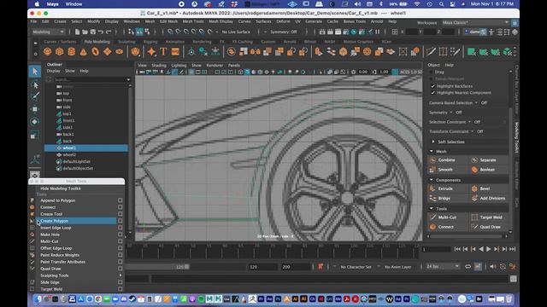Click the Target Weld icon in Modeling Toolkit
This screenshot has width=547, height=307.
(x=474, y=217)
